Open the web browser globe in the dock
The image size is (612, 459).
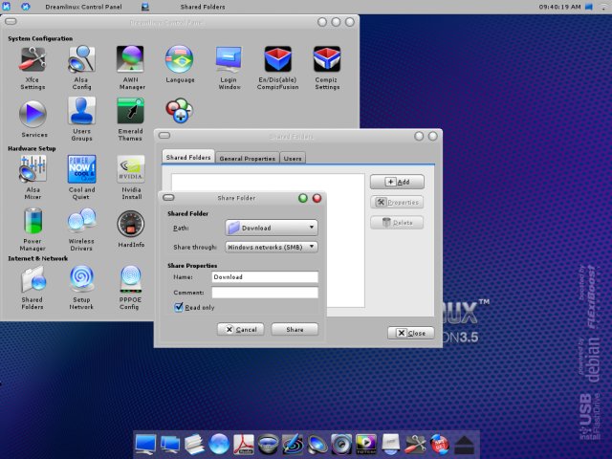click(x=219, y=444)
